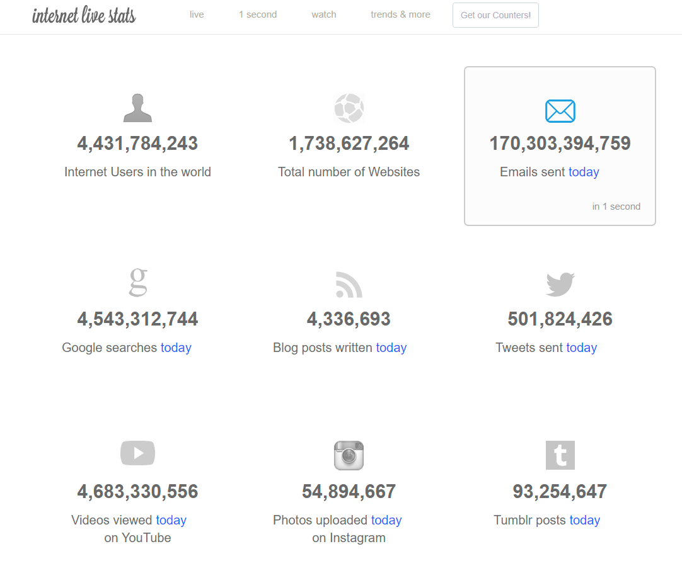Open the live menu item
Image resolution: width=682 pixels, height=561 pixels.
coord(197,14)
